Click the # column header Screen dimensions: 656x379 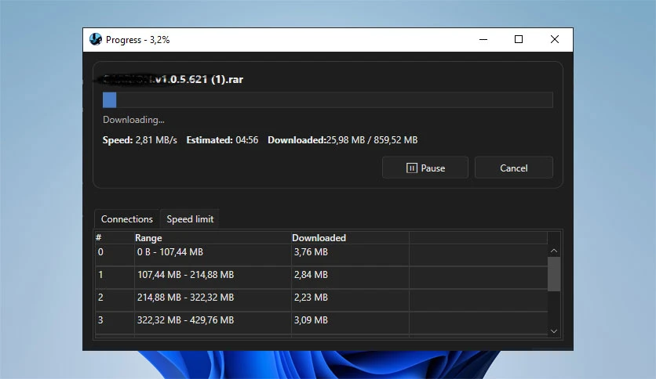coord(115,237)
